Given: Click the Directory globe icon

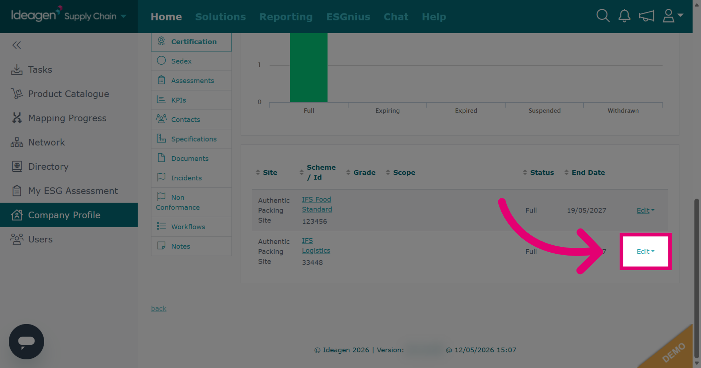Looking at the screenshot, I should 17,166.
